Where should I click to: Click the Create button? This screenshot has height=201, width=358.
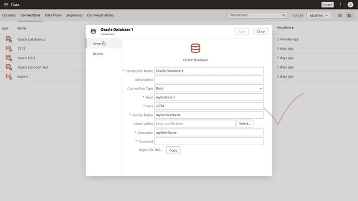pyautogui.click(x=327, y=4)
